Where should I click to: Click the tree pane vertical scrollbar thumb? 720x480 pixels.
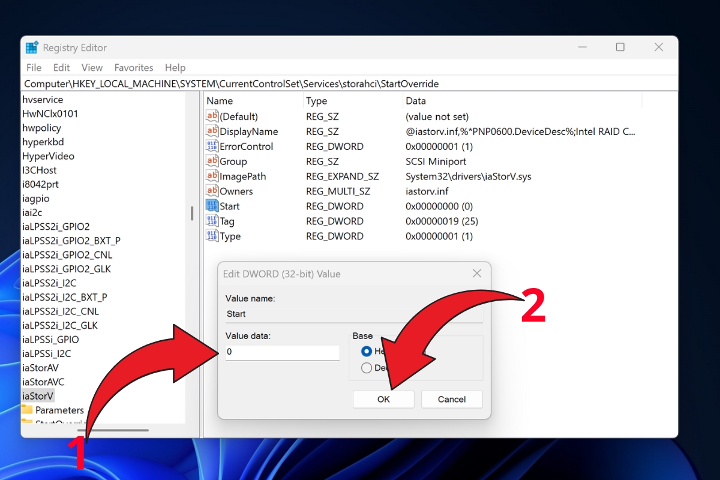pos(192,214)
